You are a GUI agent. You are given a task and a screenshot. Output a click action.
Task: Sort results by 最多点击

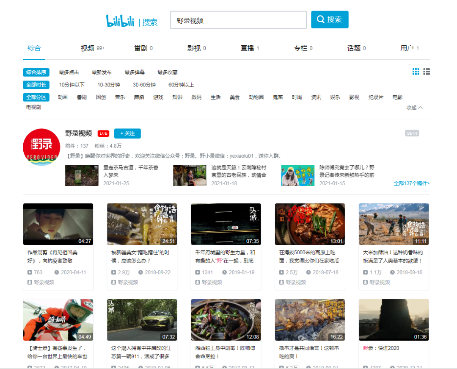pyautogui.click(x=69, y=72)
